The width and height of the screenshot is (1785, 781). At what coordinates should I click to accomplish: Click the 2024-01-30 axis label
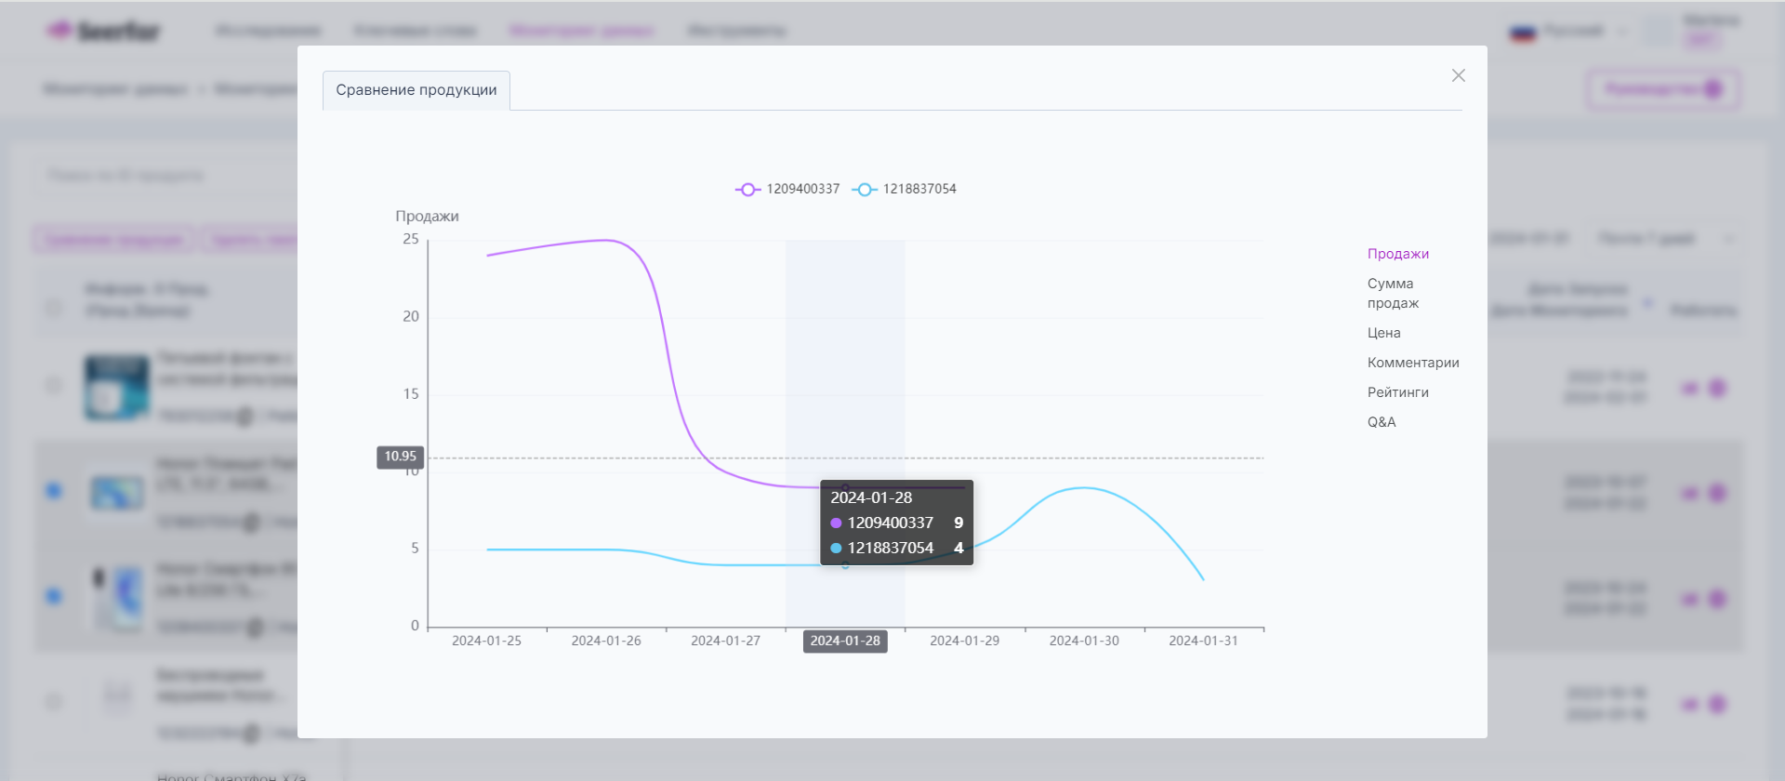(1084, 641)
